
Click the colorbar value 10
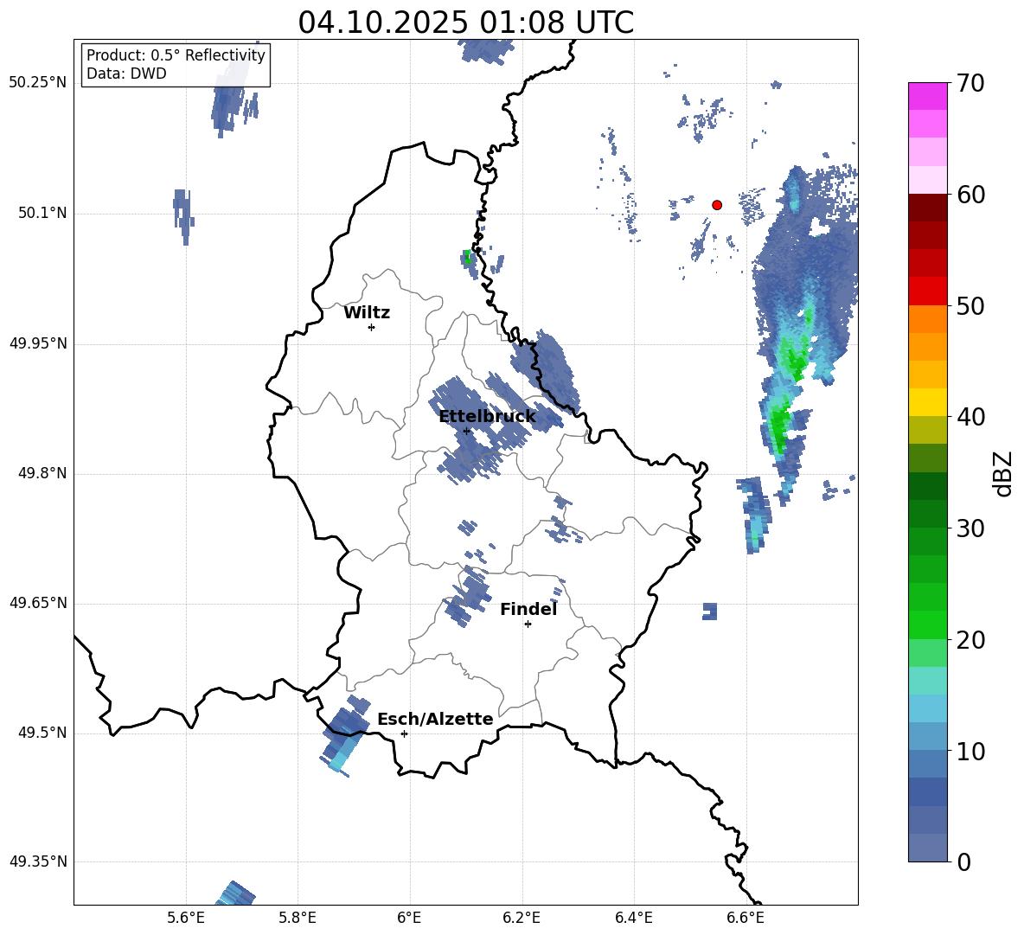tap(970, 752)
